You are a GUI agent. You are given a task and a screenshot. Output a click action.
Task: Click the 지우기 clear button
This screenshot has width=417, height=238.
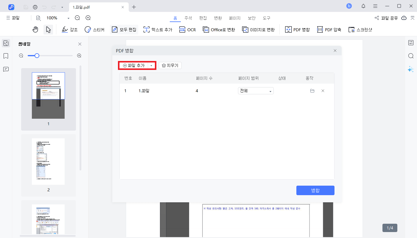pyautogui.click(x=170, y=65)
